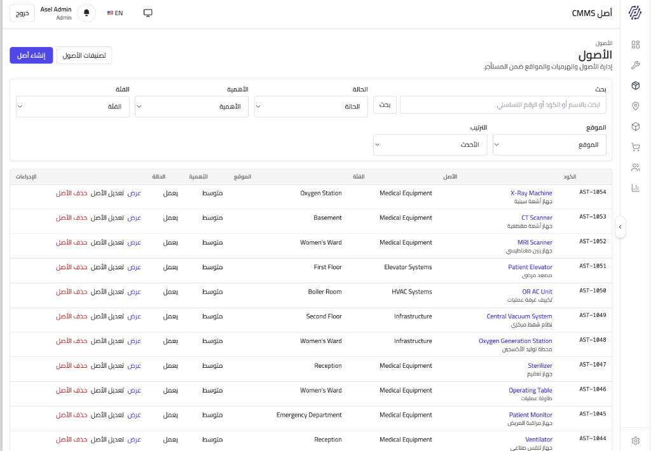Click the Elevator Systems category cell
This screenshot has width=651, height=451.
pos(408,267)
